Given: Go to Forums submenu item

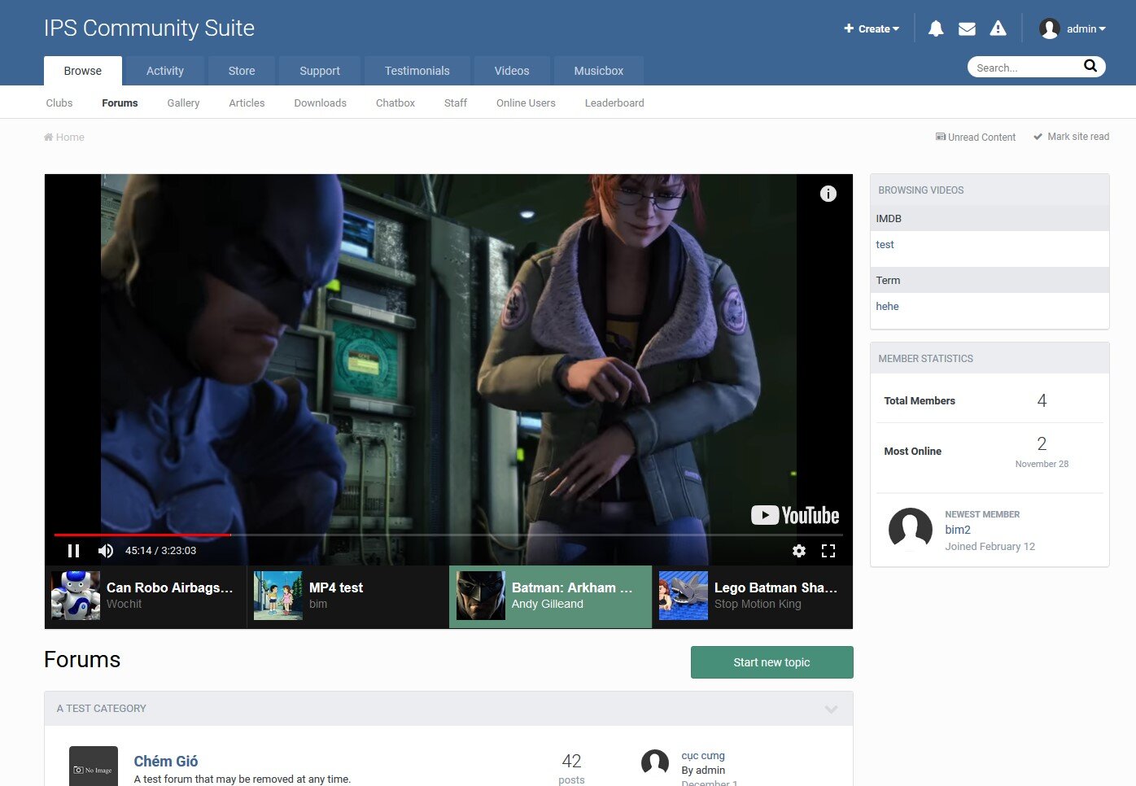Looking at the screenshot, I should tap(120, 103).
